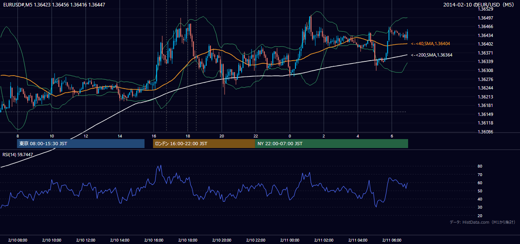Screen dimensions: 520x244
Task: Click price axis value 1.36276
Action: coord(485,79)
